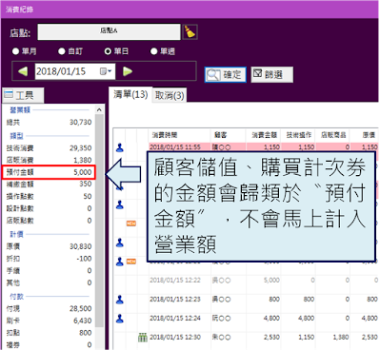Screen dimensions: 380x350
Task: Click person icon in the 11:55 row
Action: pos(120,147)
